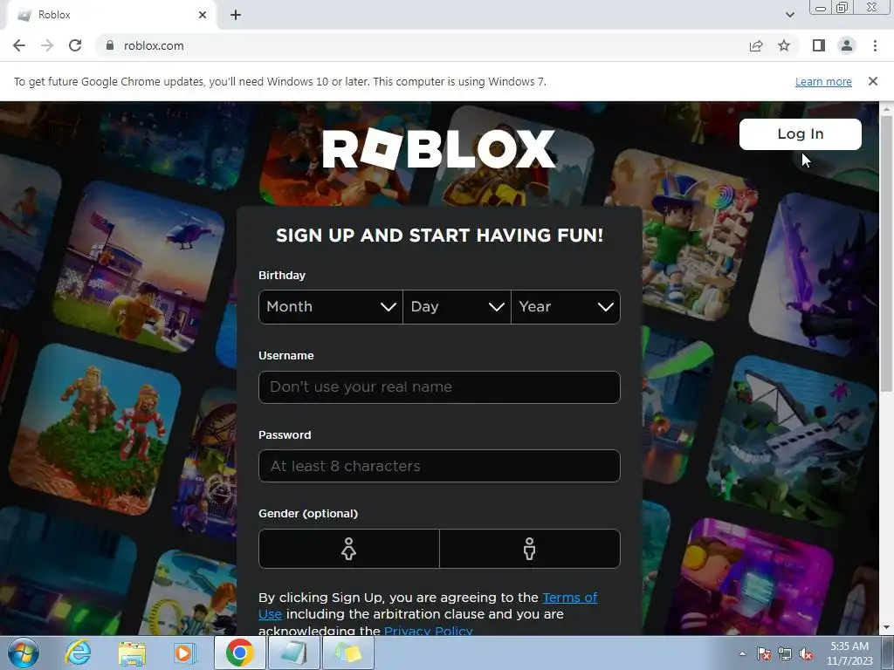Click the helicopter game thumbnail
The height and width of the screenshot is (670, 894).
(140, 265)
